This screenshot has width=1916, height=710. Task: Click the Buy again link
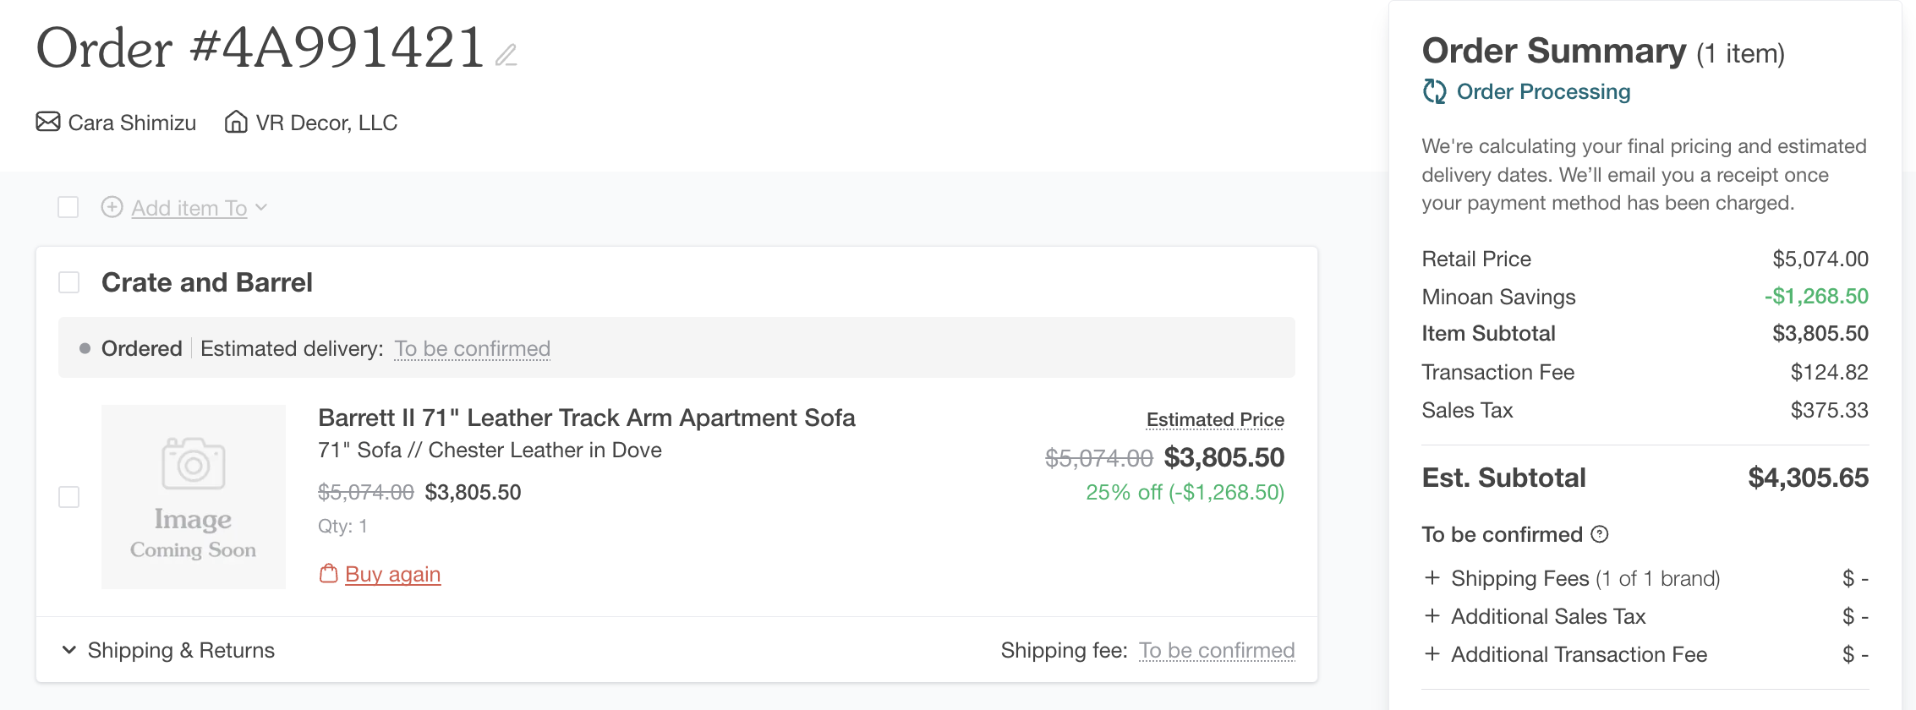[x=392, y=574]
